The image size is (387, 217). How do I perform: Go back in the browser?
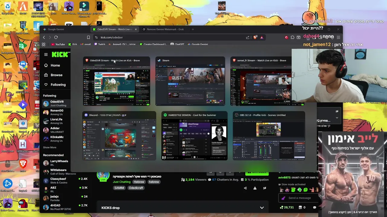click(x=44, y=37)
